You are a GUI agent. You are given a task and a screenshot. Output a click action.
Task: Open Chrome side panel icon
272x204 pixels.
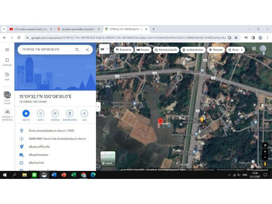coord(253,38)
